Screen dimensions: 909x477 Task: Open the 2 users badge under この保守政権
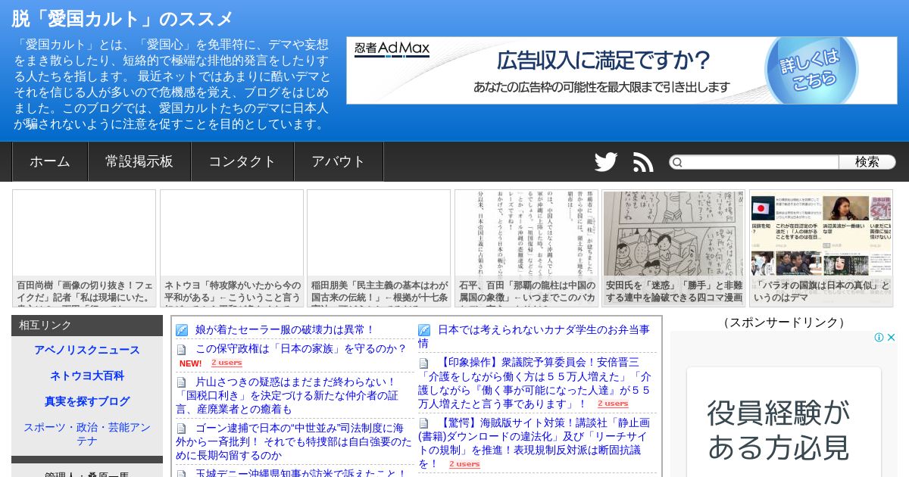click(x=226, y=363)
